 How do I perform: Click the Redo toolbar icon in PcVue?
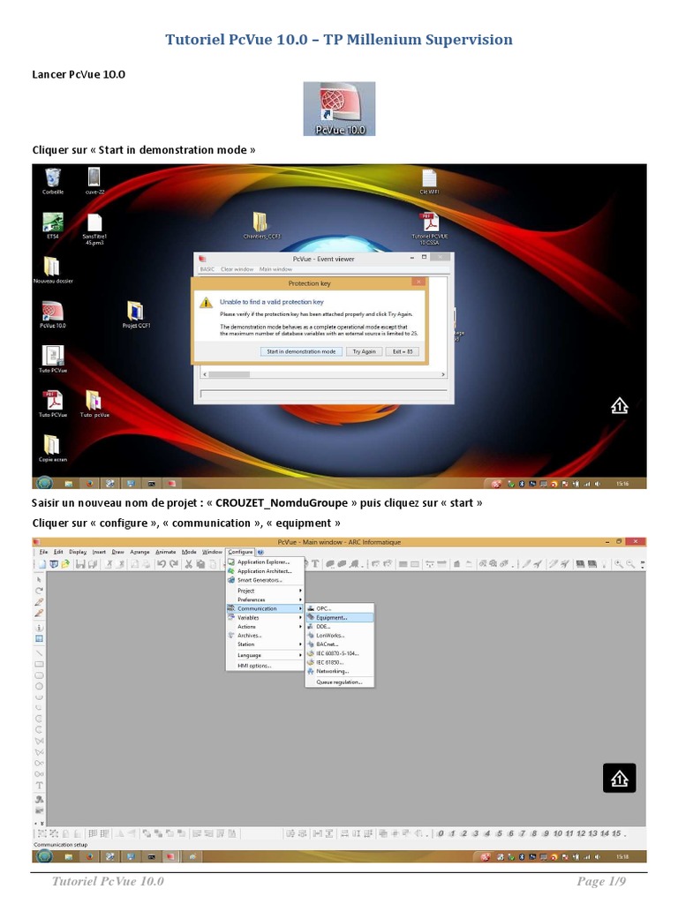pos(174,564)
